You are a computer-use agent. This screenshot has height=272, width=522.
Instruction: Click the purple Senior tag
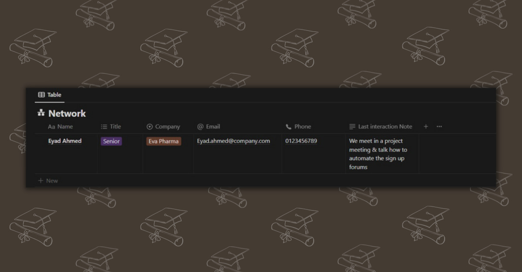(111, 141)
